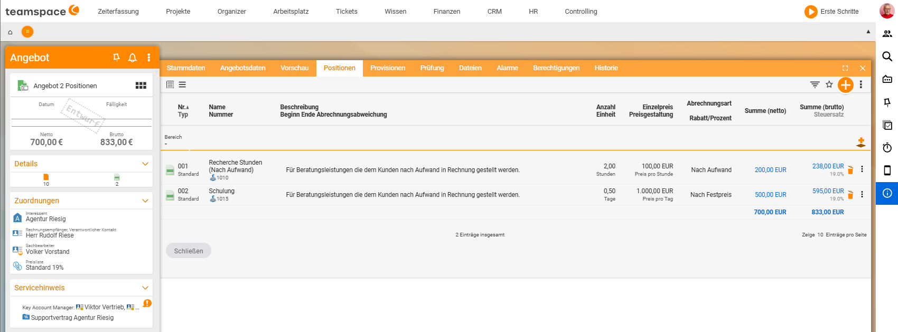The width and height of the screenshot is (898, 332).
Task: Open CRM menu
Action: (494, 11)
